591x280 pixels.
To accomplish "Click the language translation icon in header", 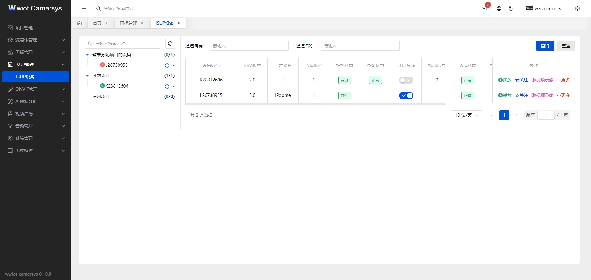I will click(x=511, y=9).
